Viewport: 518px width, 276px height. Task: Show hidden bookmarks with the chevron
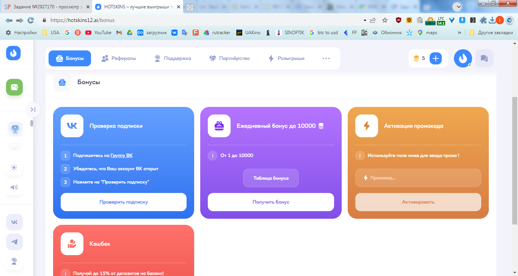460,33
